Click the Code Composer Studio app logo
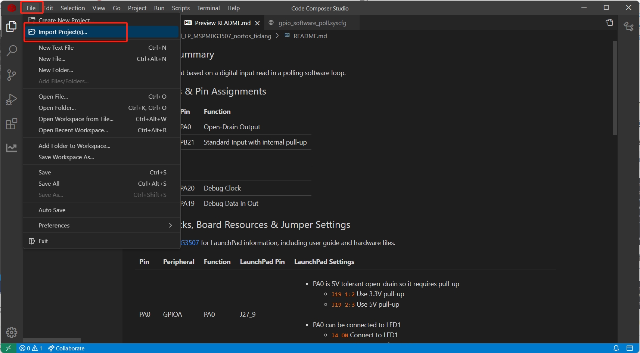 pos(12,8)
